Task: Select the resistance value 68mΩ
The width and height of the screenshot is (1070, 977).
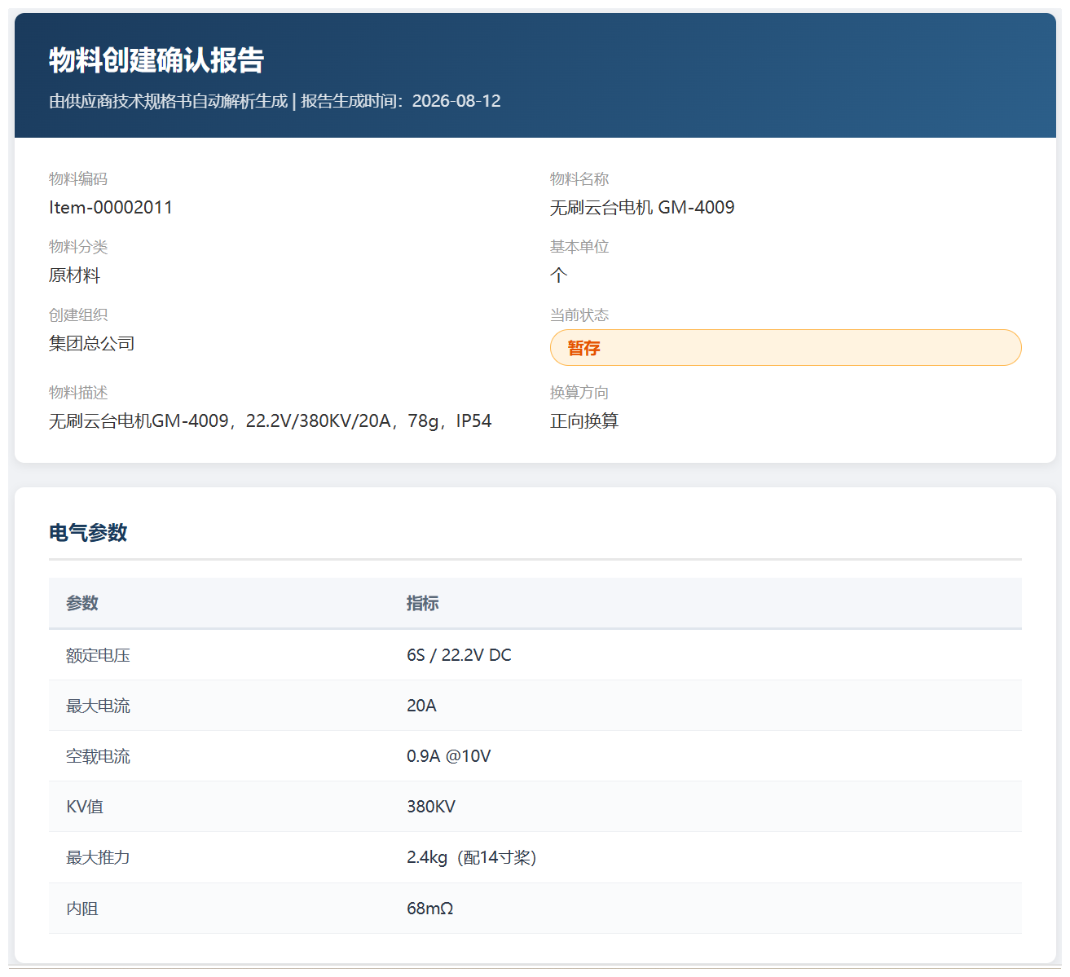Action: (430, 909)
